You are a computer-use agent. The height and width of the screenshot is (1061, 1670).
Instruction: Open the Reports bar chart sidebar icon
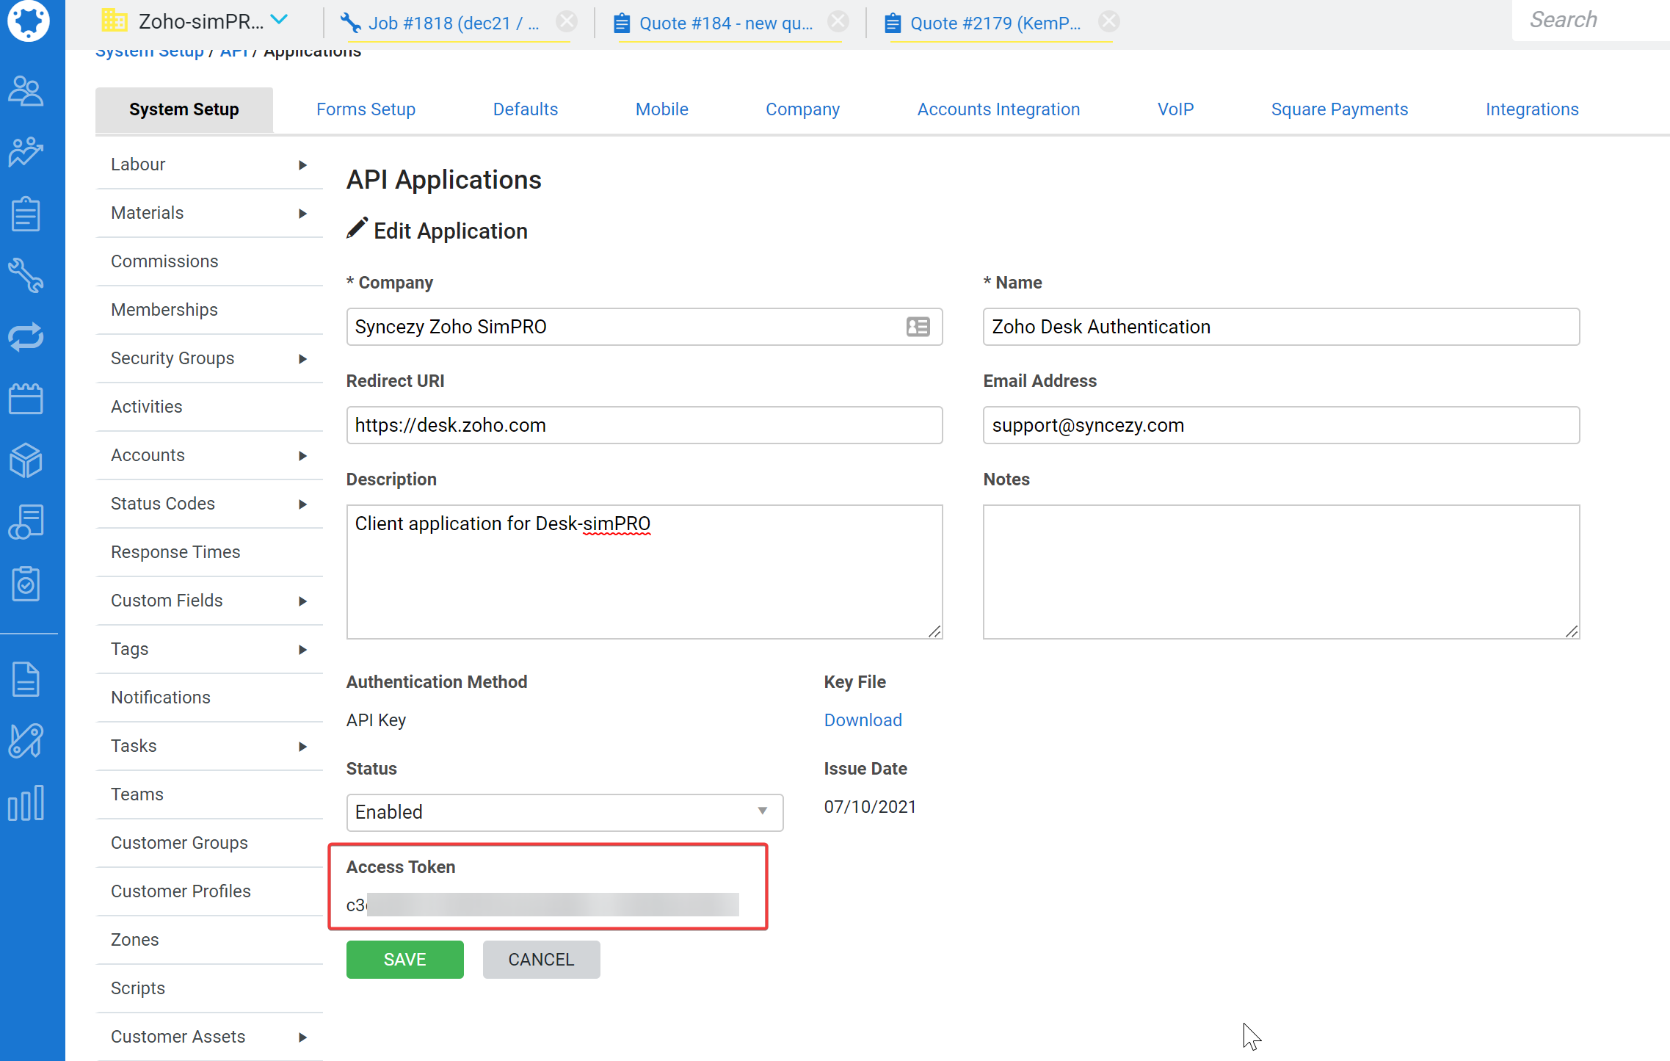point(26,803)
